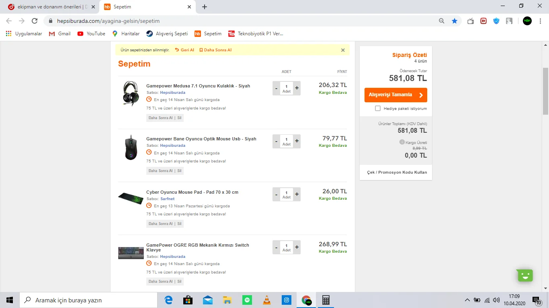Viewport: 549px width, 308px height.
Task: Open the Gmail bookmark
Action: 59,34
